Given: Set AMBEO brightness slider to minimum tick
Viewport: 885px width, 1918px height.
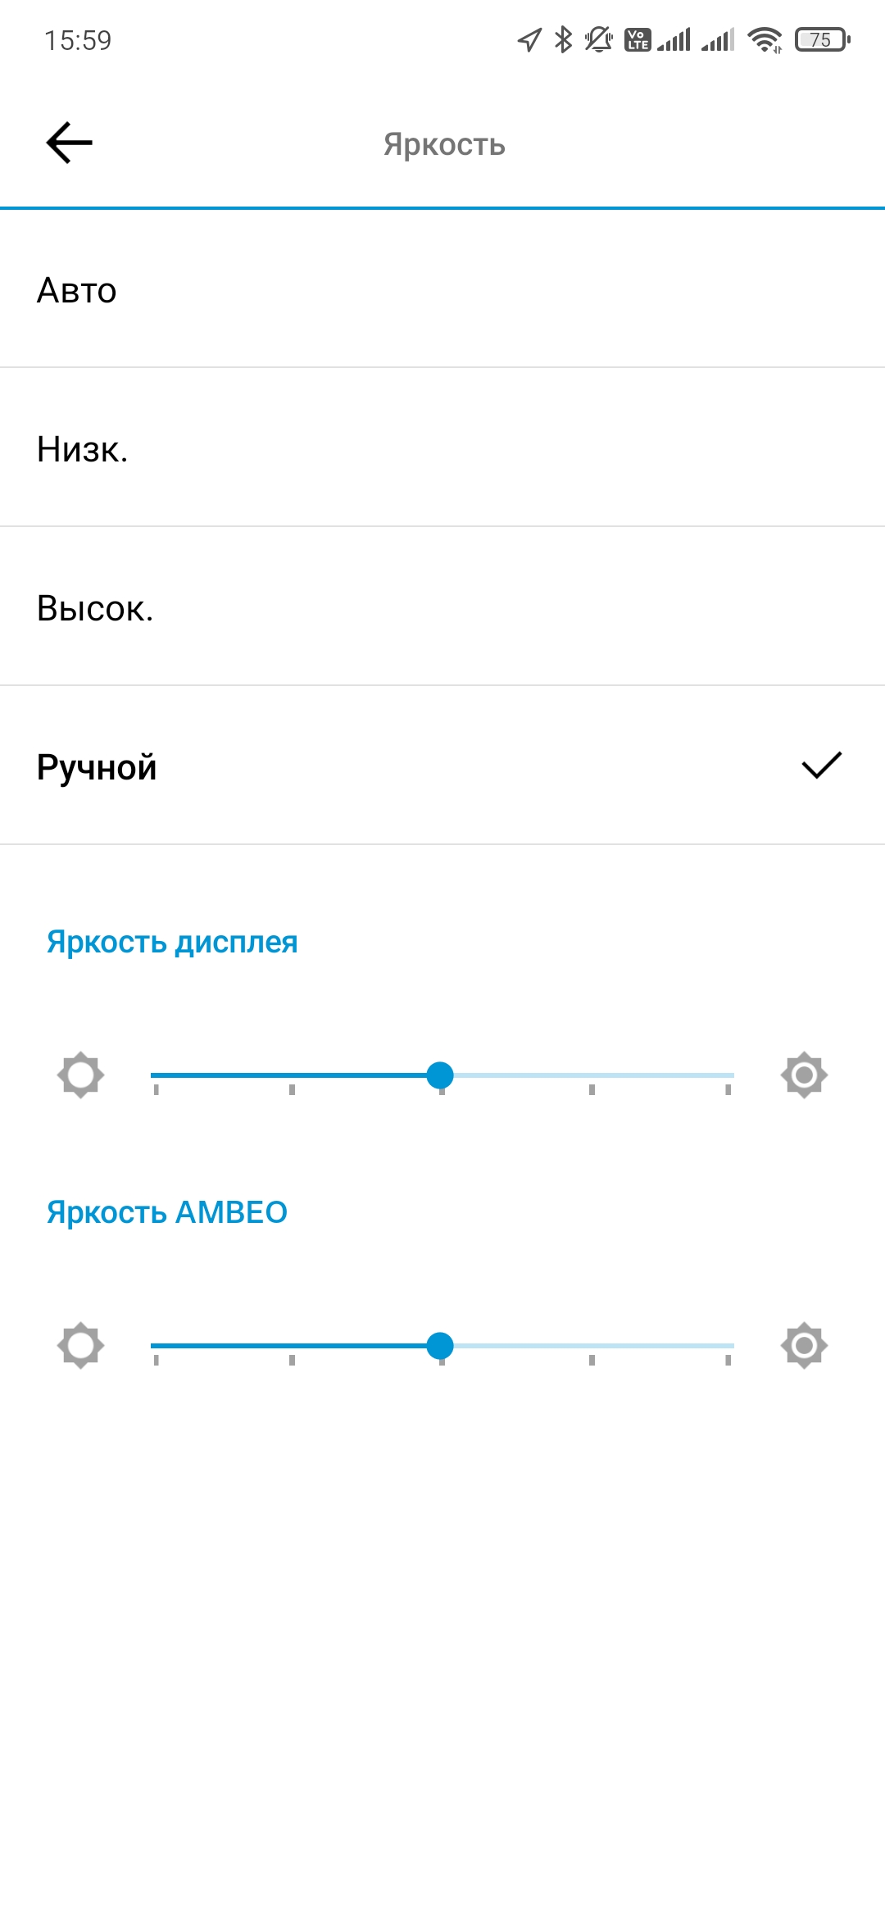Looking at the screenshot, I should [156, 1346].
